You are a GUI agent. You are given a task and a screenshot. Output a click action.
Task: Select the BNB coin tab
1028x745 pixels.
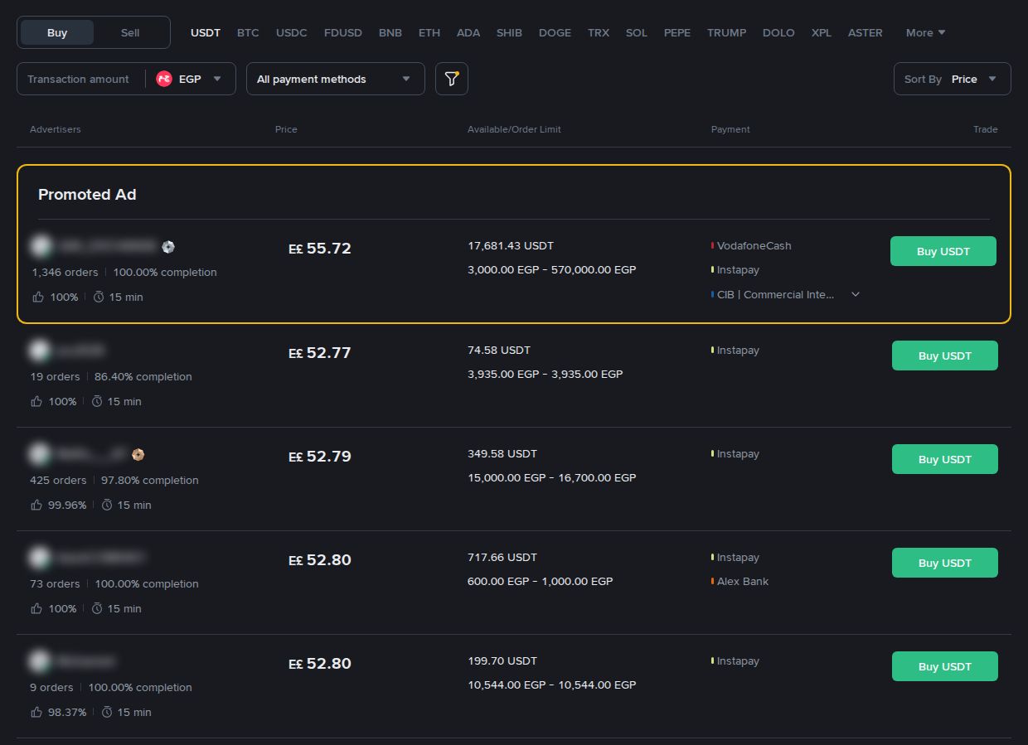pyautogui.click(x=390, y=32)
